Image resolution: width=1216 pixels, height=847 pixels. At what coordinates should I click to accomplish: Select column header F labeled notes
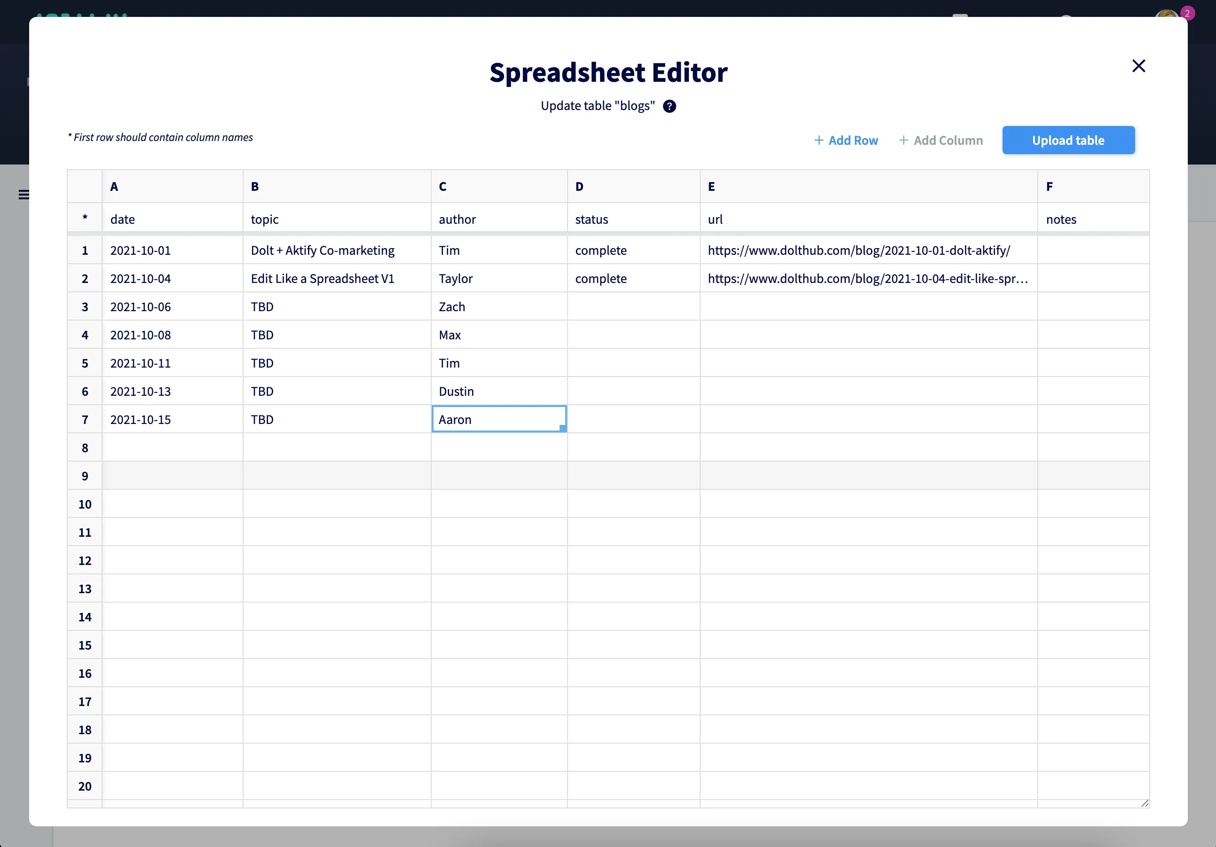pyautogui.click(x=1094, y=186)
